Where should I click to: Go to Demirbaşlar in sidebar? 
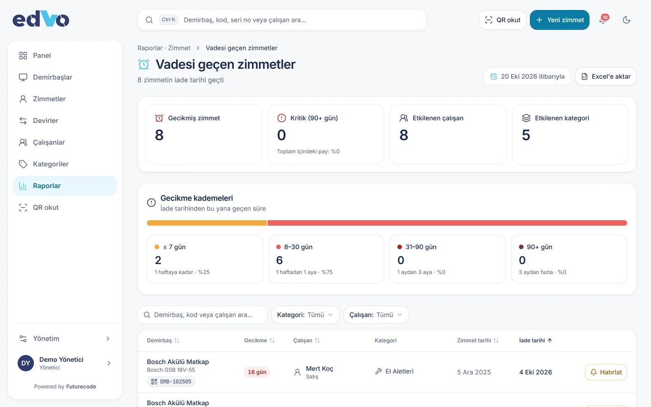[x=65, y=77]
